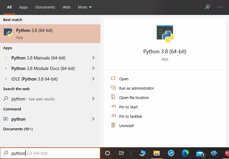The height and width of the screenshot is (159, 229).
Task: Click the Pin to Start pin icon
Action: pos(113,106)
